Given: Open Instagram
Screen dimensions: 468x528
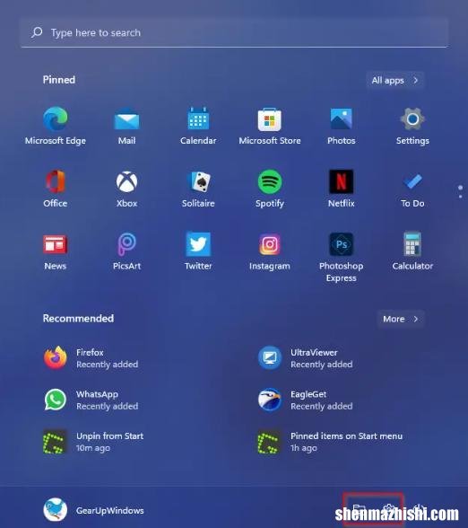Looking at the screenshot, I should pos(270,251).
